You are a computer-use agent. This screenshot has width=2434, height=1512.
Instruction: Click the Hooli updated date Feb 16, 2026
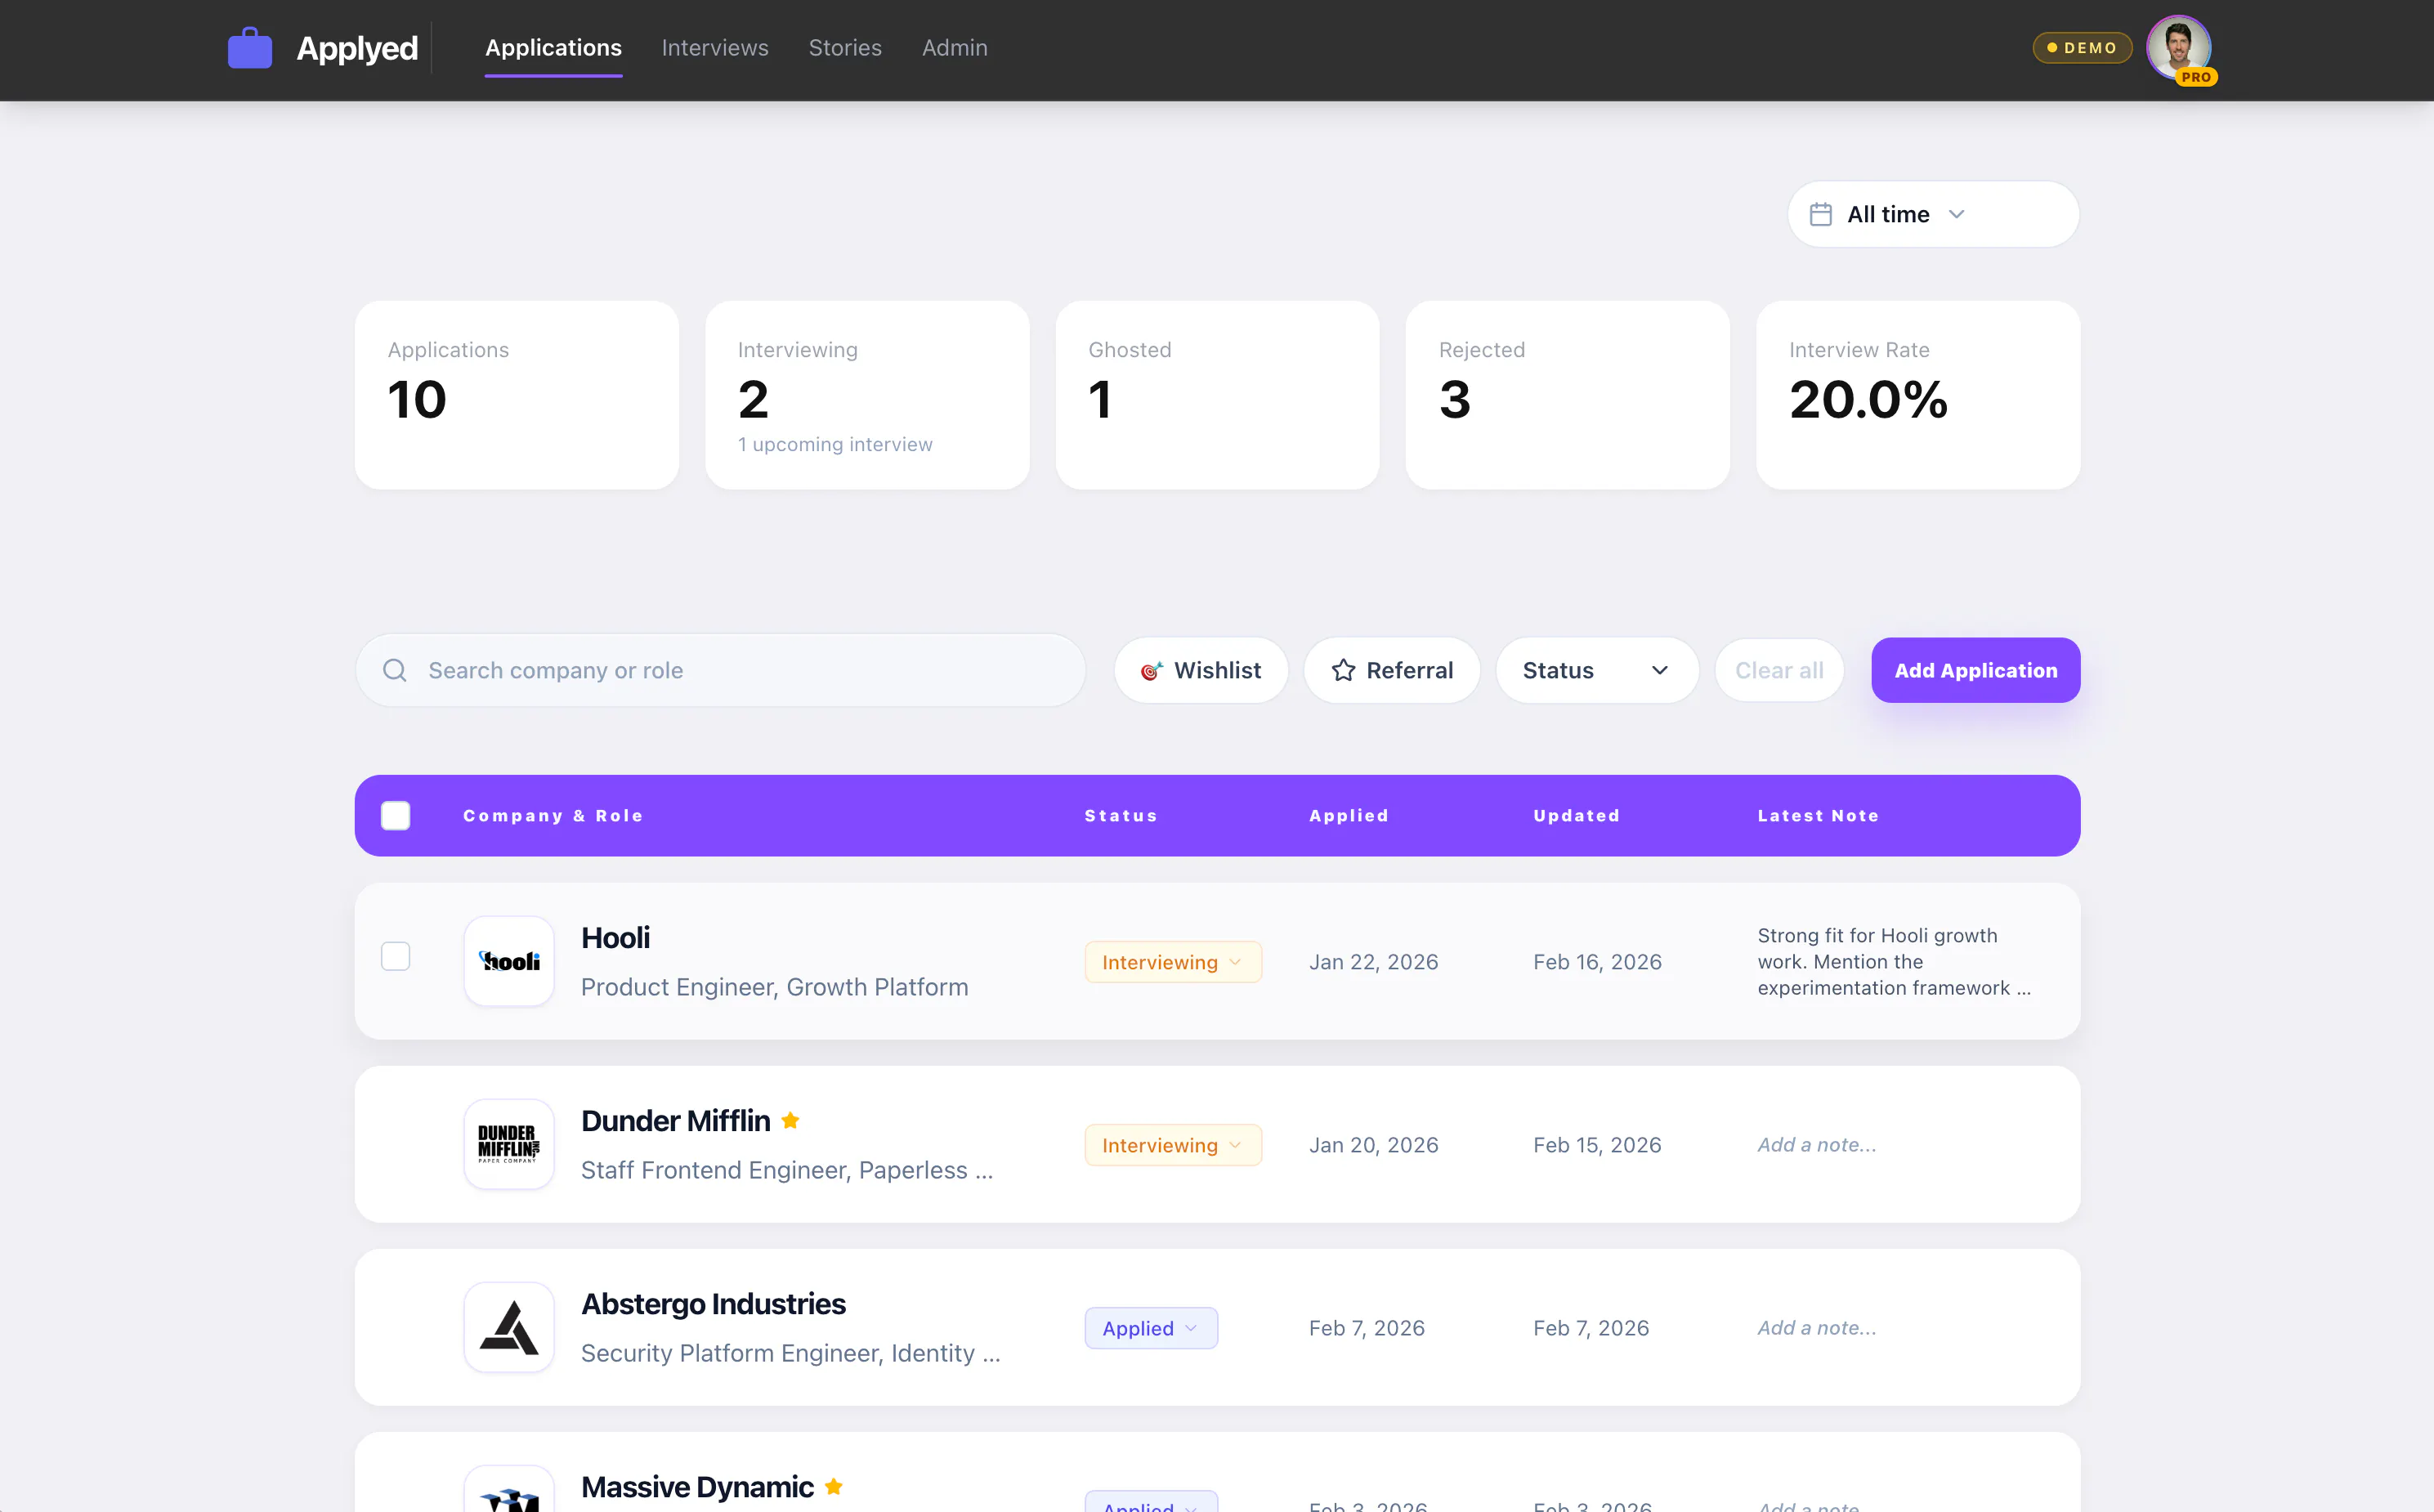coord(1597,962)
